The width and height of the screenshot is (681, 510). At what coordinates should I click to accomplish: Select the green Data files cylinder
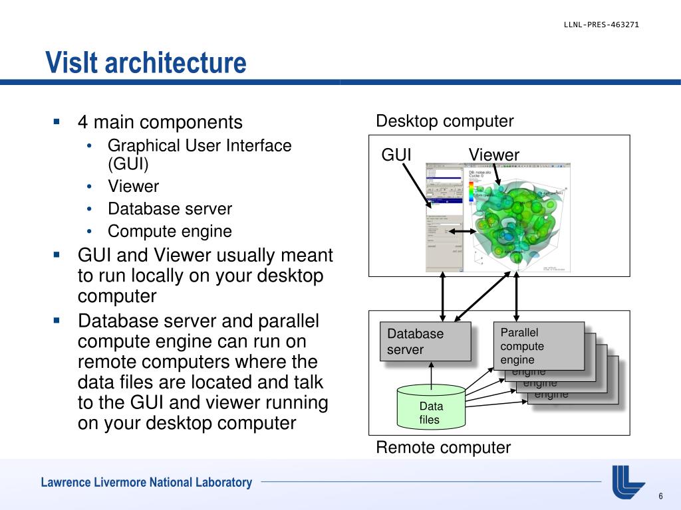pyautogui.click(x=431, y=407)
